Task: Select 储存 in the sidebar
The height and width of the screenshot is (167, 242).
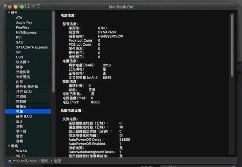Action: coord(19,67)
